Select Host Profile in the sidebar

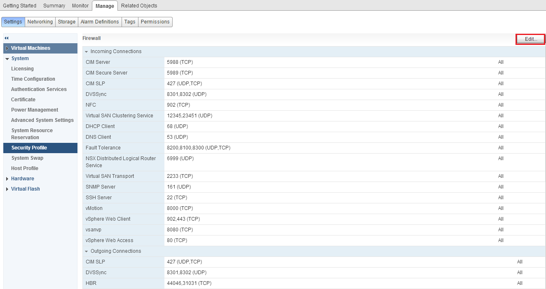pos(25,168)
